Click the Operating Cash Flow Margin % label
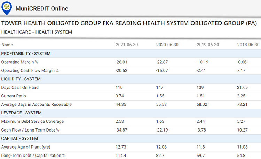 30,70
